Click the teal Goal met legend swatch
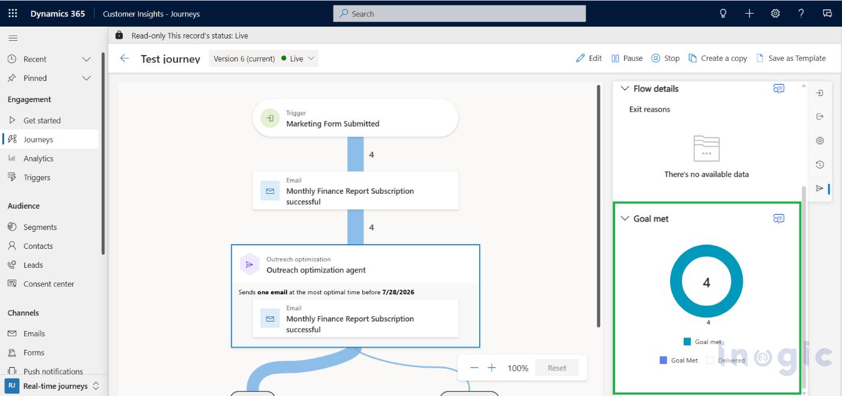The height and width of the screenshot is (396, 842). [687, 342]
